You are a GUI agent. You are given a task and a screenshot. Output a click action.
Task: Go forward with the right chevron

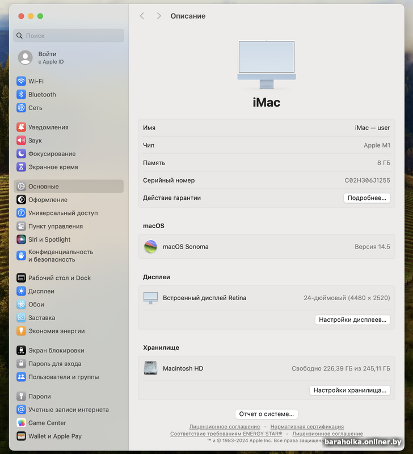[x=159, y=16]
